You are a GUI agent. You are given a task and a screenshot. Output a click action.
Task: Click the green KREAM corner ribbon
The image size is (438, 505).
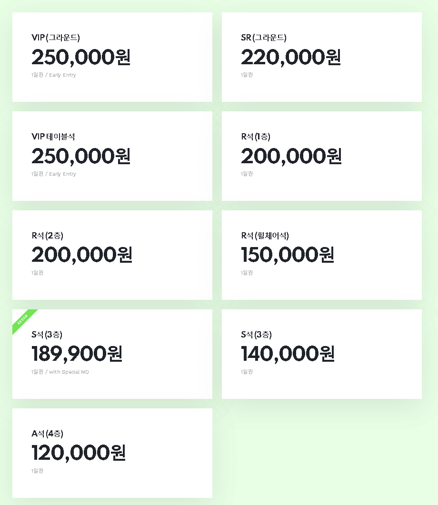(24, 321)
